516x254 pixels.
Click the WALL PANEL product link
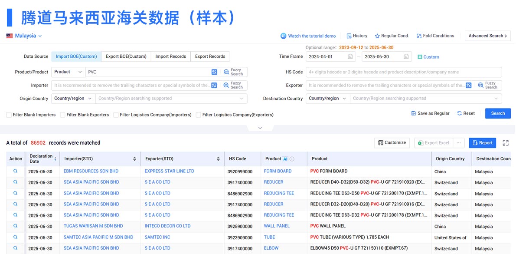click(277, 226)
